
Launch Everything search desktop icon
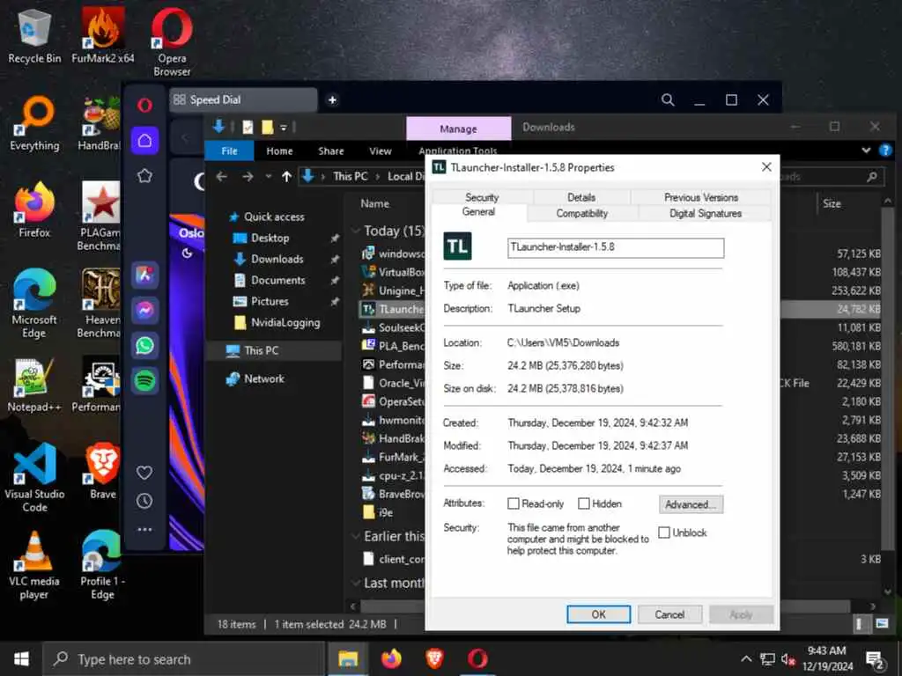34,123
